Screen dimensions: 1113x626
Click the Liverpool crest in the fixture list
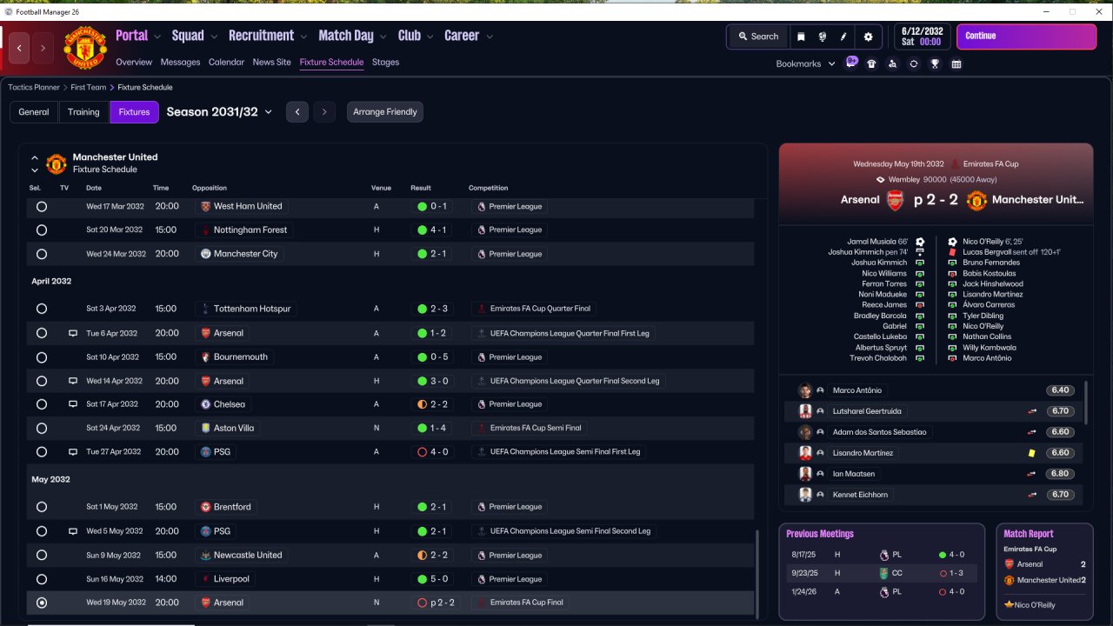(206, 579)
